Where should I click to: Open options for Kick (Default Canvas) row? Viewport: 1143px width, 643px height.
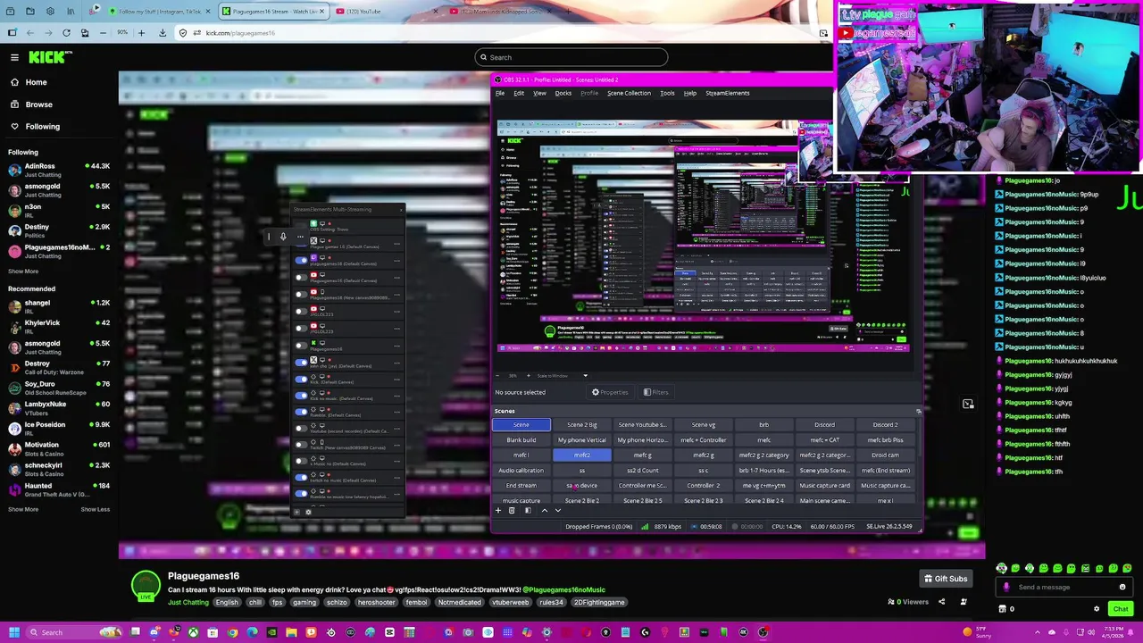(x=397, y=379)
